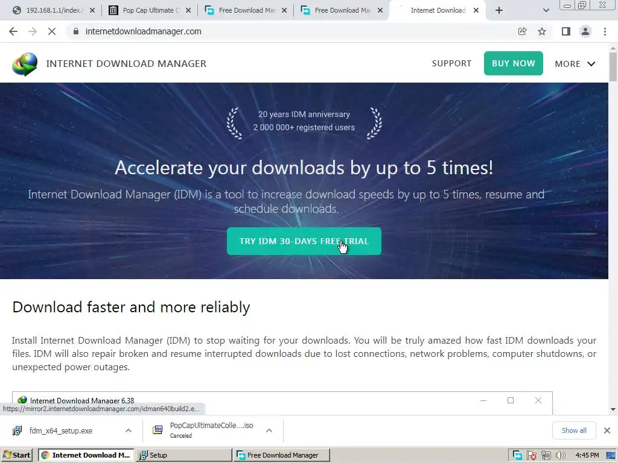Click the scrollbar down arrow
Image resolution: width=618 pixels, height=463 pixels.
pyautogui.click(x=613, y=409)
